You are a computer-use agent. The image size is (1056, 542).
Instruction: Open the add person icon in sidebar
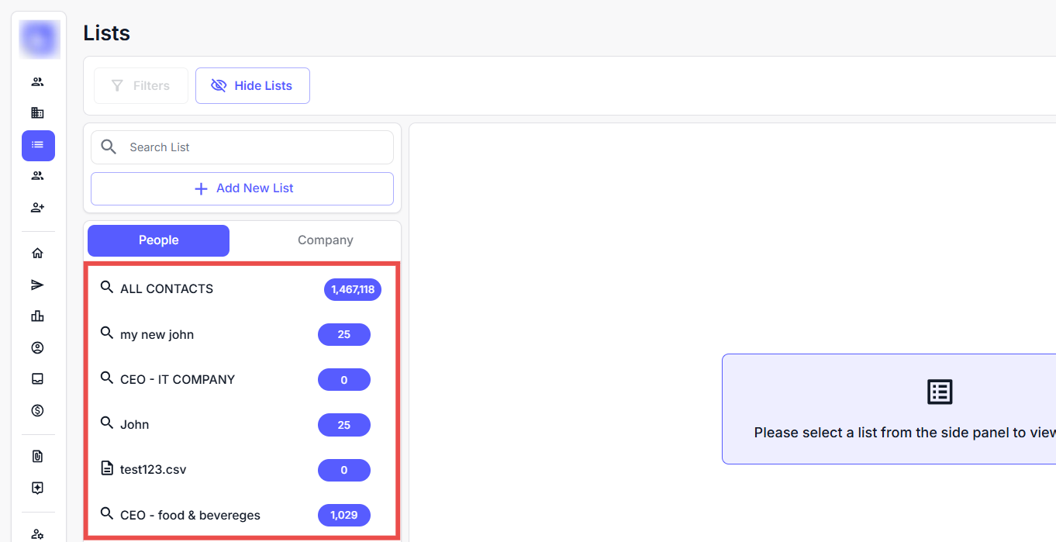point(37,207)
